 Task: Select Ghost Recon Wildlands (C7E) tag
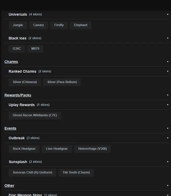pos(35,115)
